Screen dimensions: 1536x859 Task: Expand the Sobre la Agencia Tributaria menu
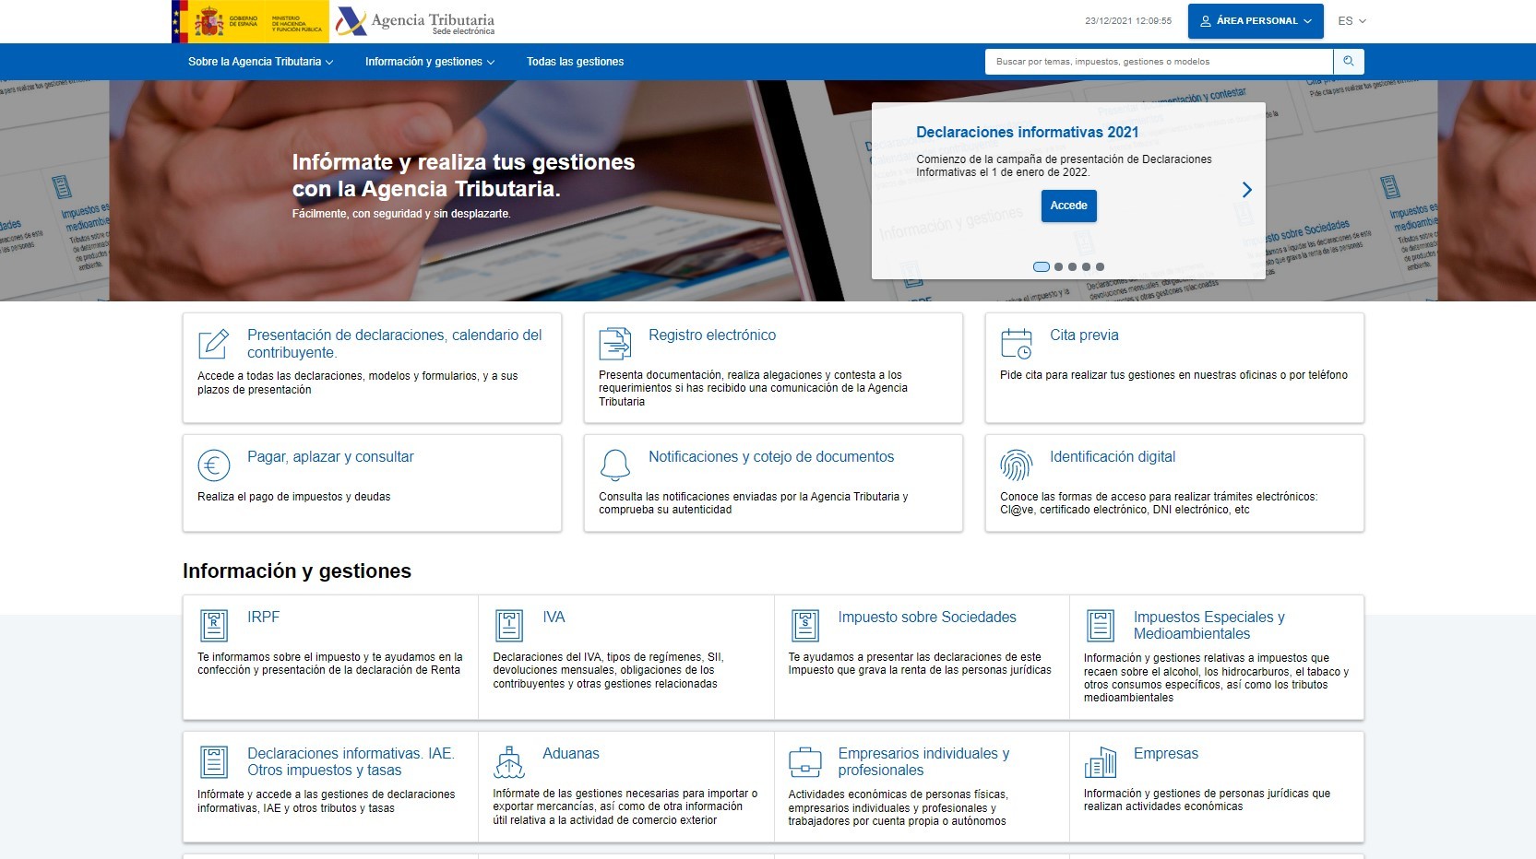(260, 62)
